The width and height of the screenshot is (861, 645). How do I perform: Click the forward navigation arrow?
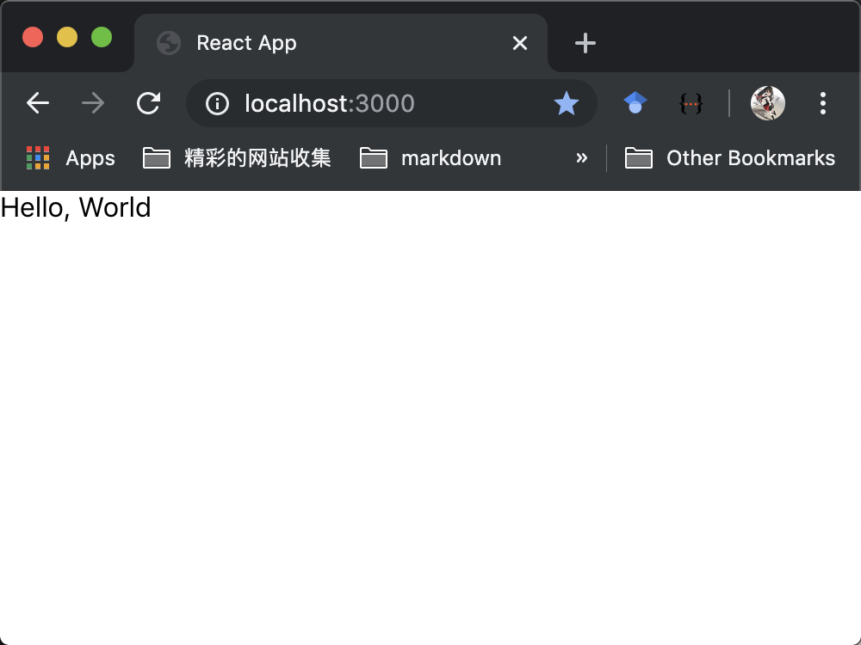pos(93,103)
